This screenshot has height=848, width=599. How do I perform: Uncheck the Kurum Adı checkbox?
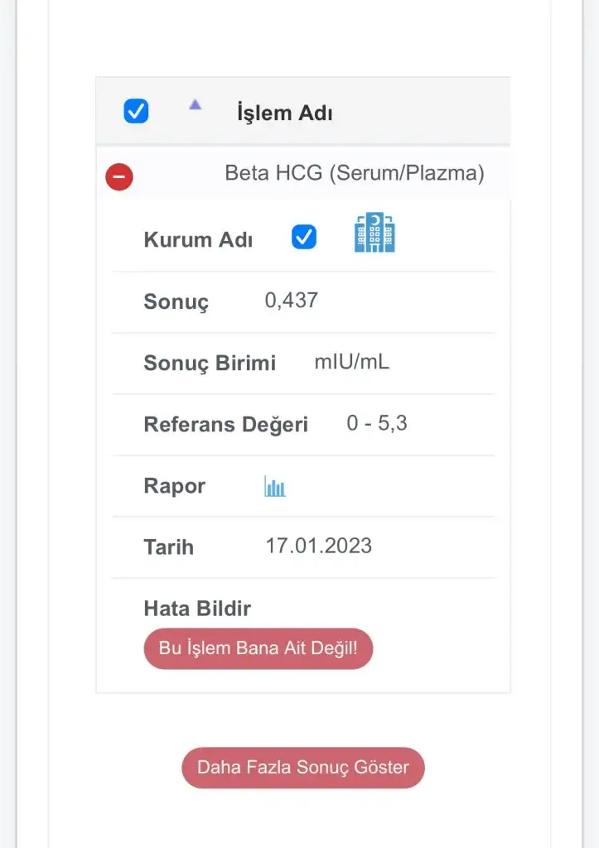click(x=304, y=238)
